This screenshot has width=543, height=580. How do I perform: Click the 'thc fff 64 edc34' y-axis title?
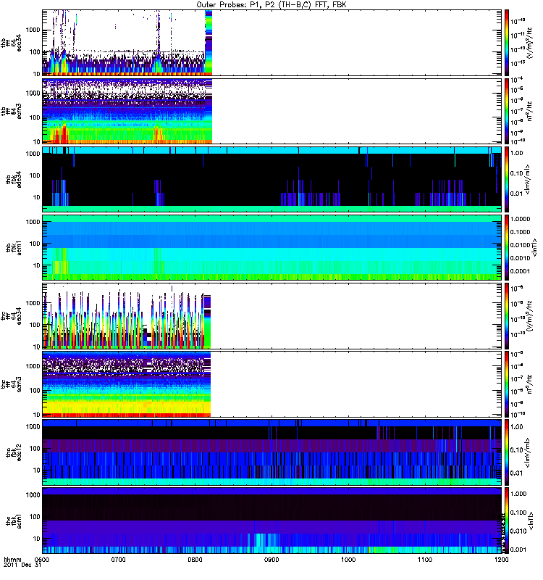pyautogui.click(x=11, y=316)
